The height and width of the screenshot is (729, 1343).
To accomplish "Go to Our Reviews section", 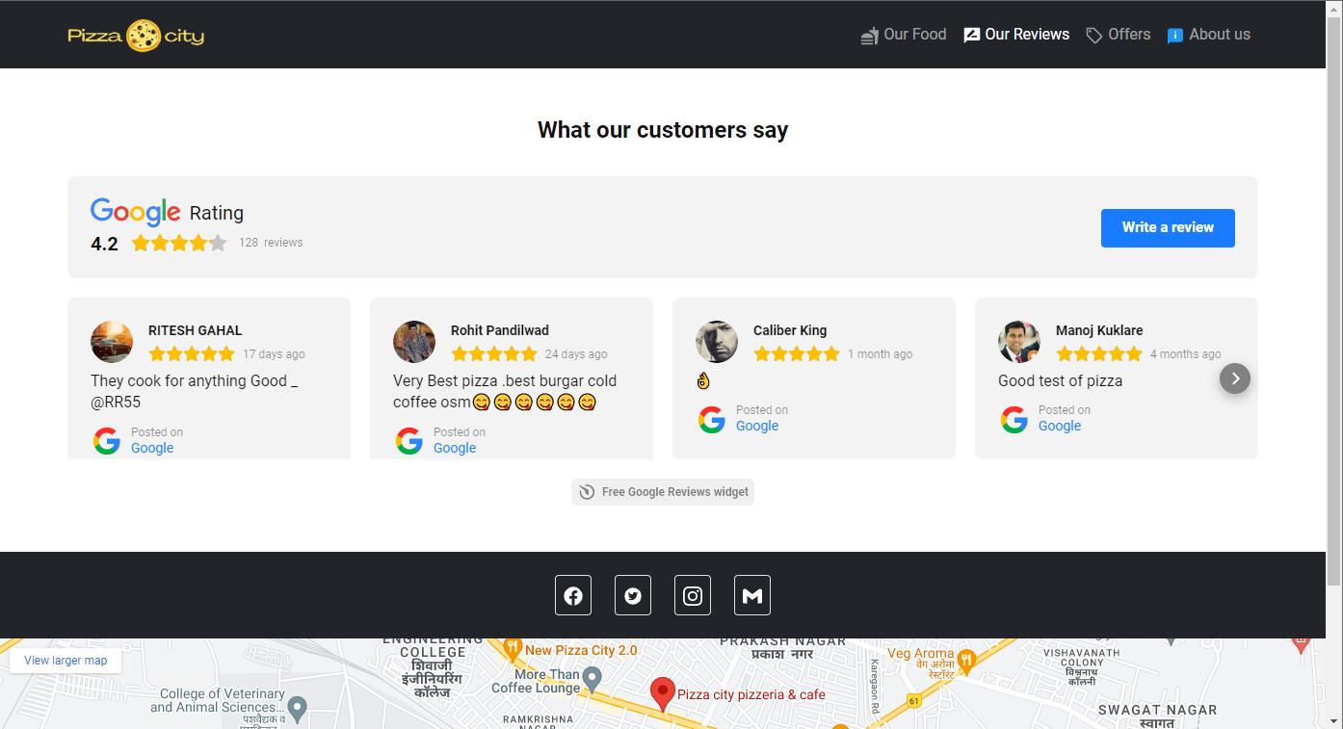I will [1016, 35].
